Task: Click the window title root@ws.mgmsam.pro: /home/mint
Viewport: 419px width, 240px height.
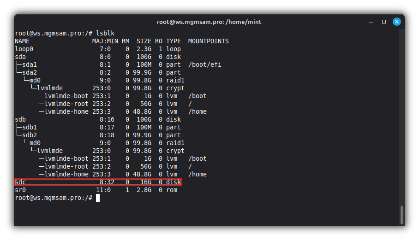Action: [209, 22]
